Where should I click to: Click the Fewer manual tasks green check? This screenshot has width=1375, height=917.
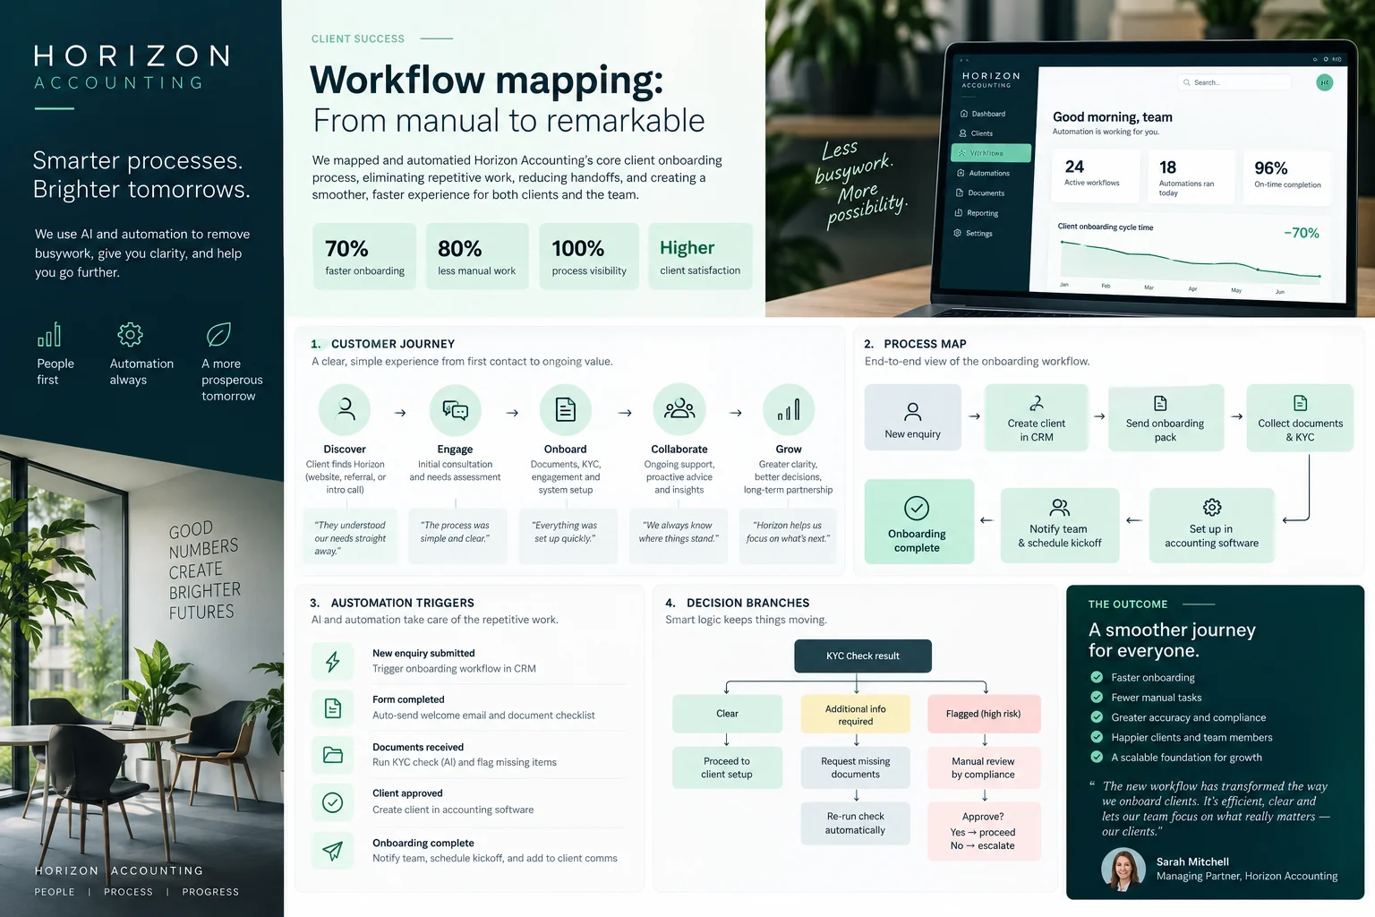click(1097, 697)
